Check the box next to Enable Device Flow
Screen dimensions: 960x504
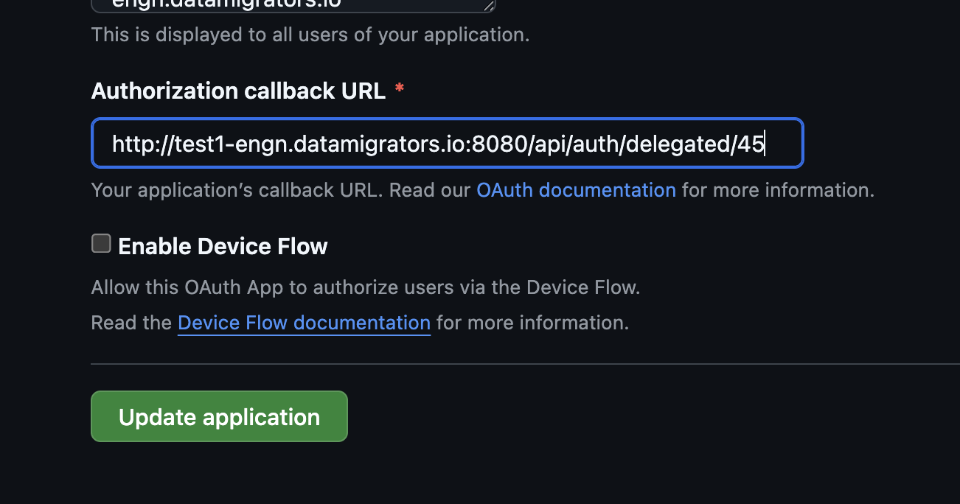pyautogui.click(x=101, y=242)
